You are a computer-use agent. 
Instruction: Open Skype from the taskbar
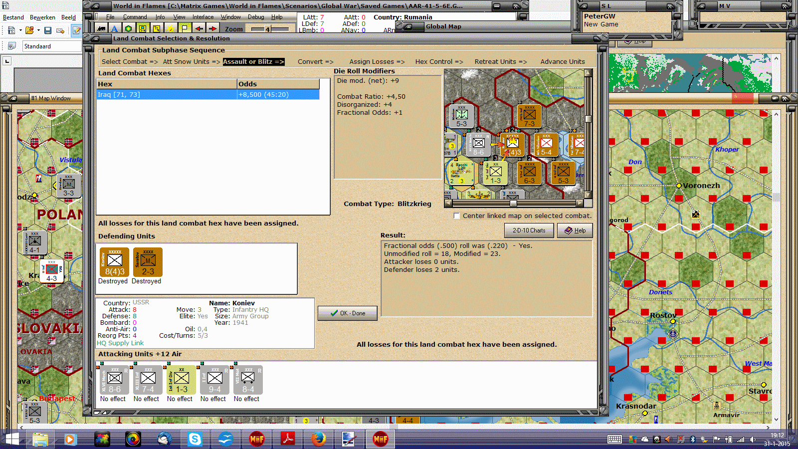(x=195, y=439)
